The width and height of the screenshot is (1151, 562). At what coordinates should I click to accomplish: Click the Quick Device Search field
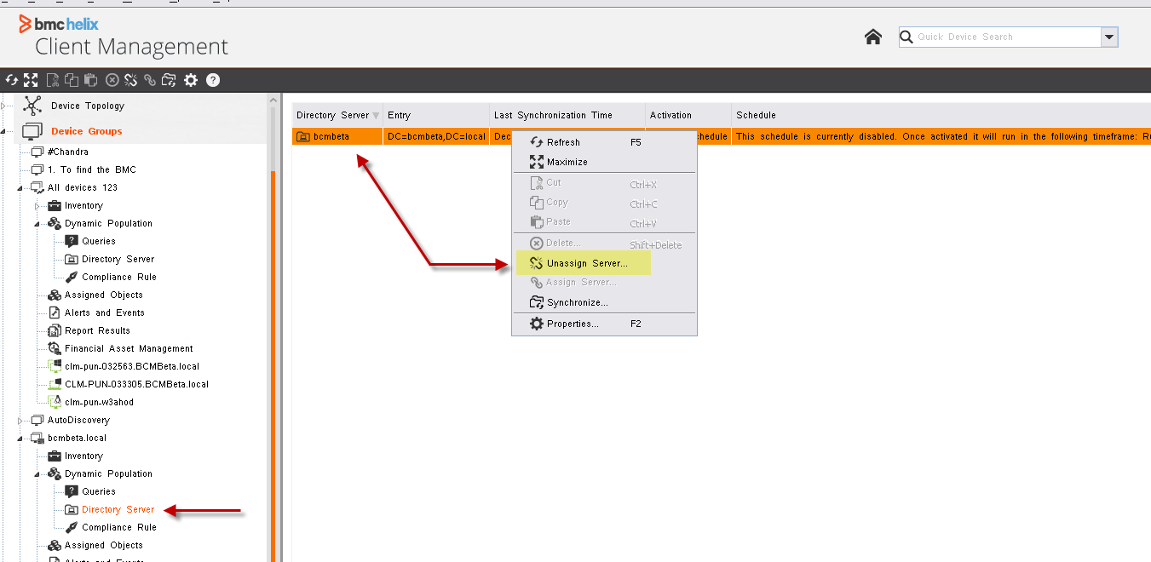pyautogui.click(x=1000, y=37)
